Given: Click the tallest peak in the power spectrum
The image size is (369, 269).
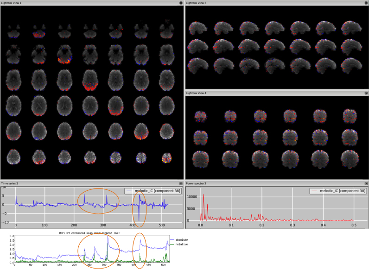Looking at the screenshot, I should point(203,195).
